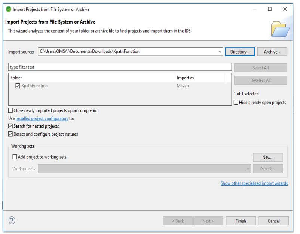This screenshot has width=300, height=234.
Task: Click Finish to import the project
Action: (241, 221)
